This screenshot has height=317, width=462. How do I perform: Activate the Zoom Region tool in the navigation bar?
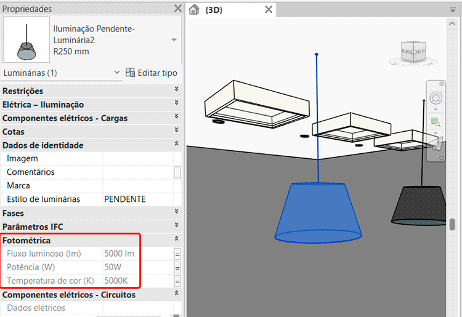pos(436,122)
